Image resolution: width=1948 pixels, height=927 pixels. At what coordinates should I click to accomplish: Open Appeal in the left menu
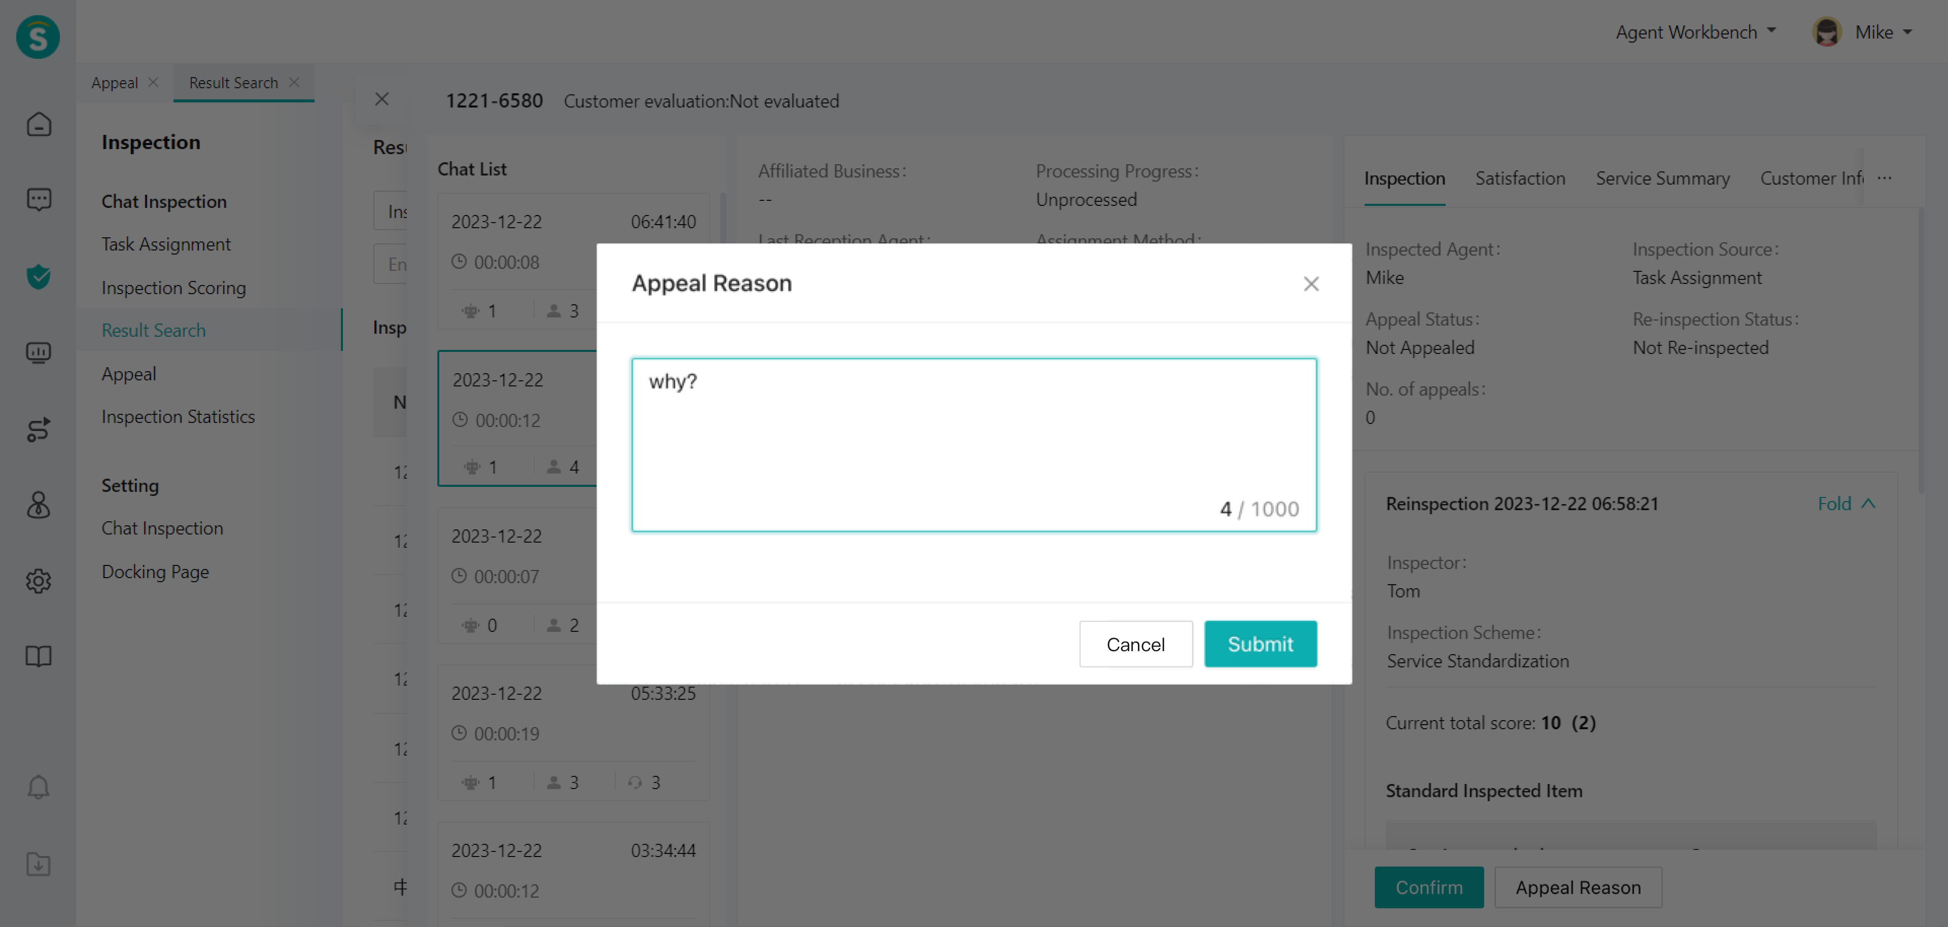[x=128, y=374]
